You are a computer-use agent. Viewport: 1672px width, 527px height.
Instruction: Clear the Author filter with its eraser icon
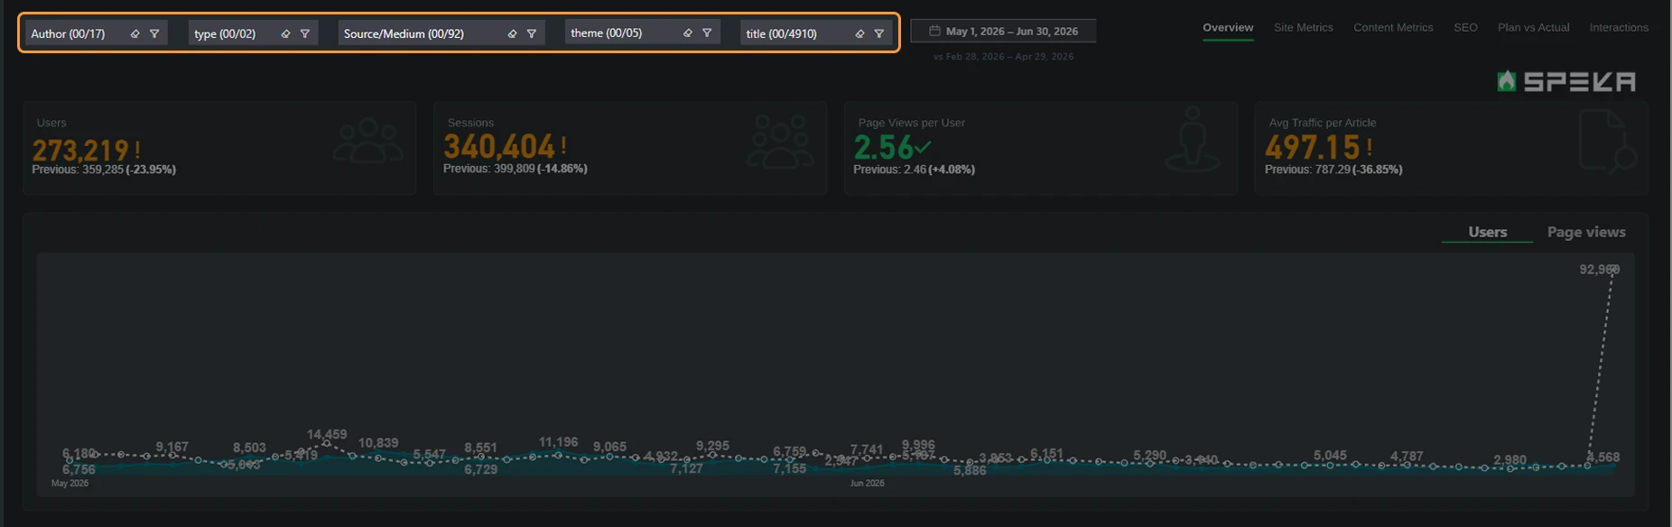click(x=135, y=33)
